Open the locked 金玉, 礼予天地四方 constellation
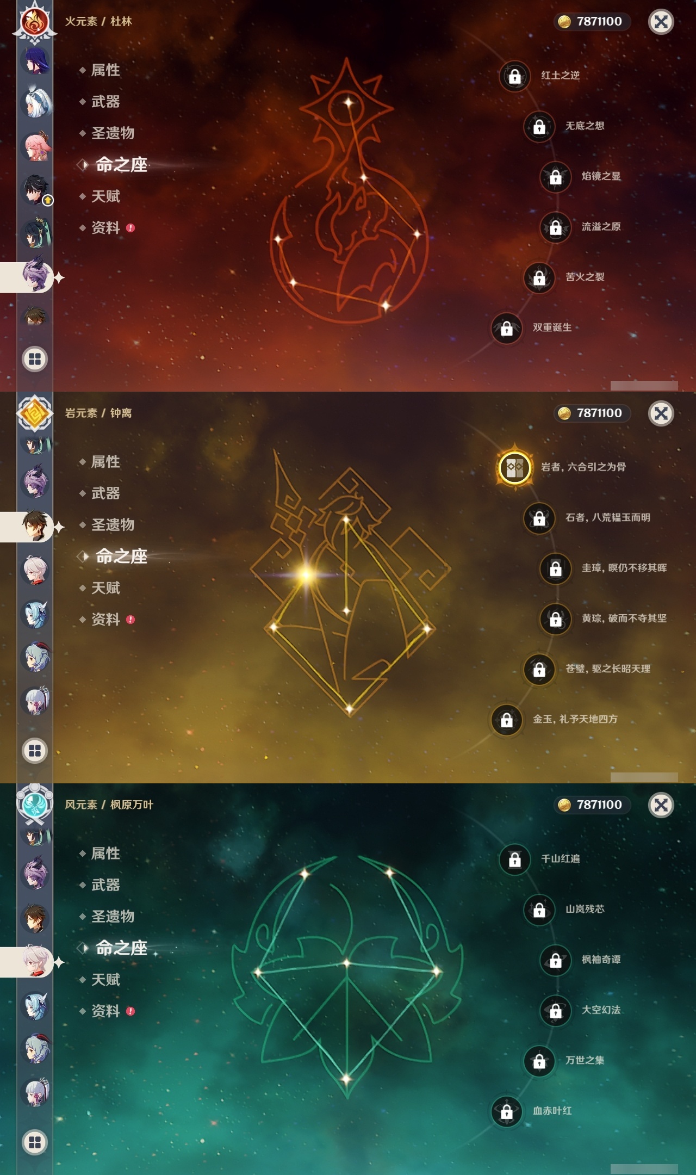The width and height of the screenshot is (696, 1175). click(506, 720)
